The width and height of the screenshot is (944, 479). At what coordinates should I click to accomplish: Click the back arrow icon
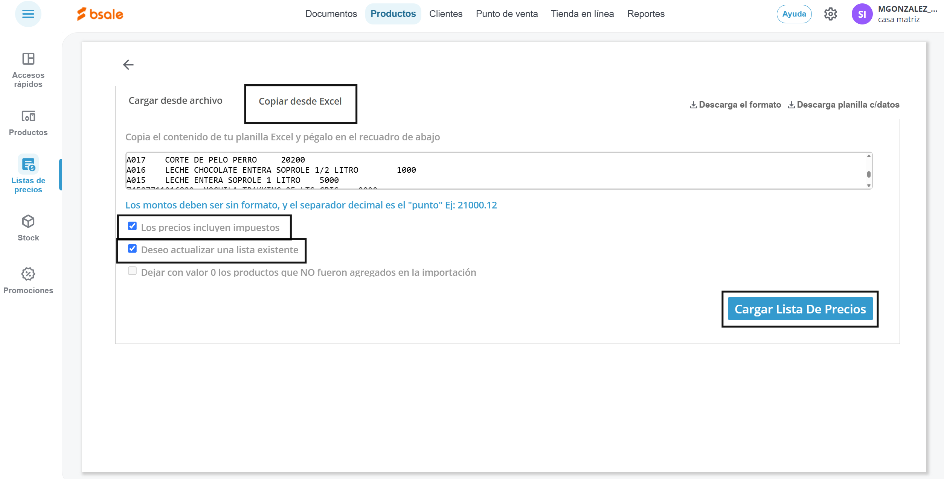[128, 65]
